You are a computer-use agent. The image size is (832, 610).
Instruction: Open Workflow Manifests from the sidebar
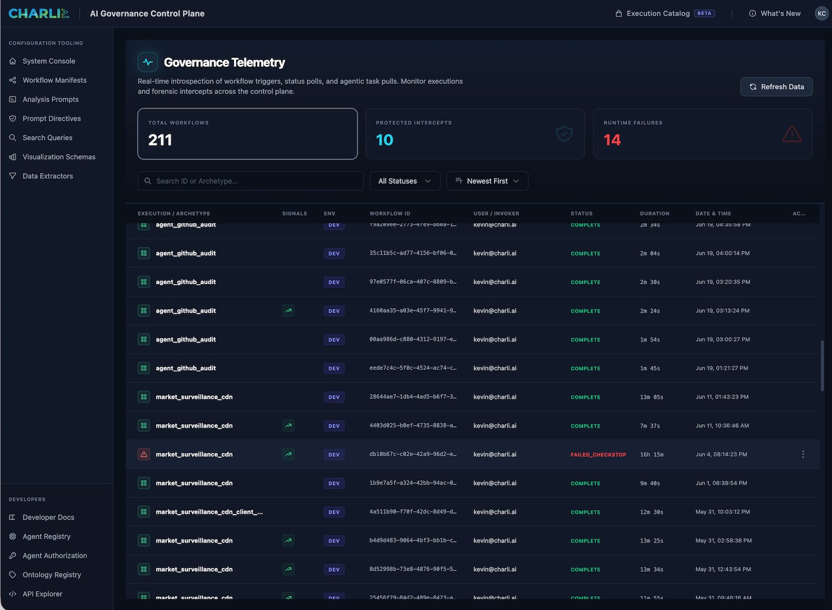point(54,80)
